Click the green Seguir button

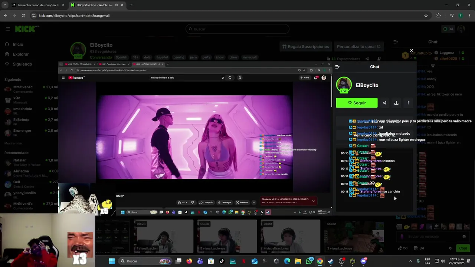[357, 103]
